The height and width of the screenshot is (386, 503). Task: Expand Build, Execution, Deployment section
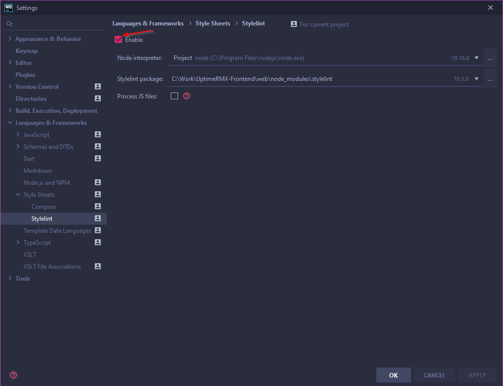[10, 110]
